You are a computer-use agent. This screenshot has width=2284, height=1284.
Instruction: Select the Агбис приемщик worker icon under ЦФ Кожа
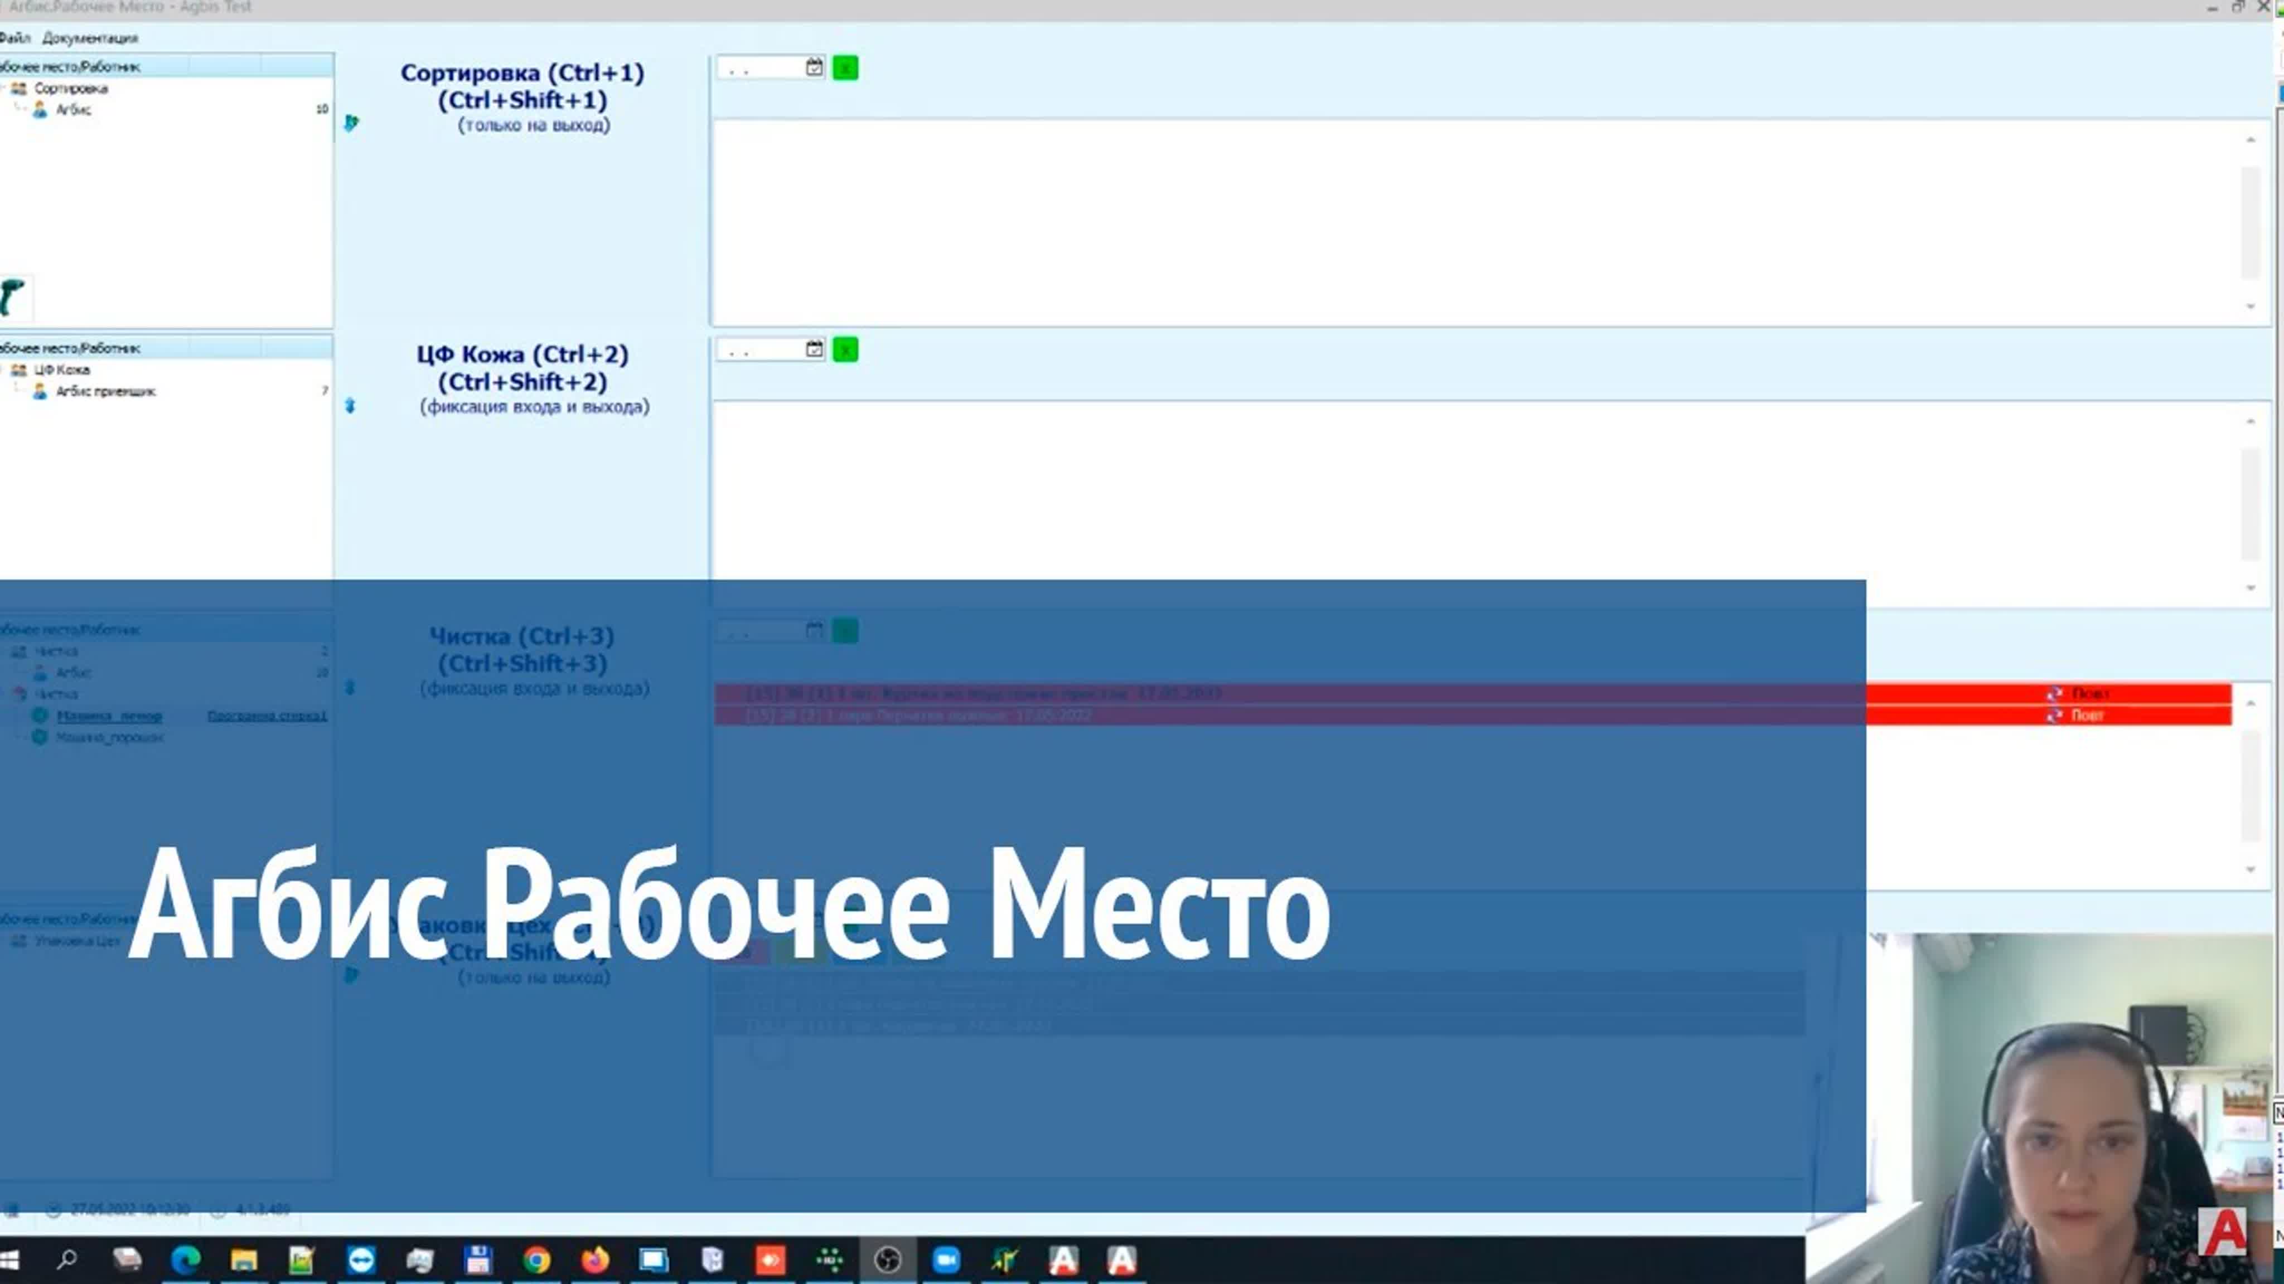tap(40, 391)
